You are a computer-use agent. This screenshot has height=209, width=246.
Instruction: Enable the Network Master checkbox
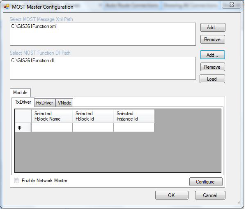[x=16, y=180]
